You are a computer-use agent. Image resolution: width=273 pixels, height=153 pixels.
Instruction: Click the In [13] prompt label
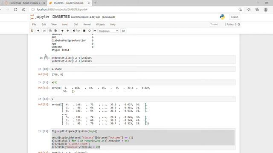[44, 131]
